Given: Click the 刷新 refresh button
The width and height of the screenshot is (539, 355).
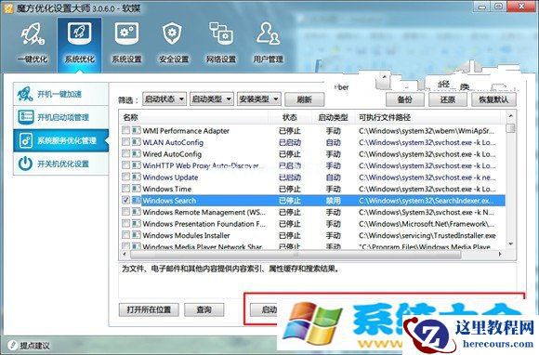Looking at the screenshot, I should pos(304,99).
